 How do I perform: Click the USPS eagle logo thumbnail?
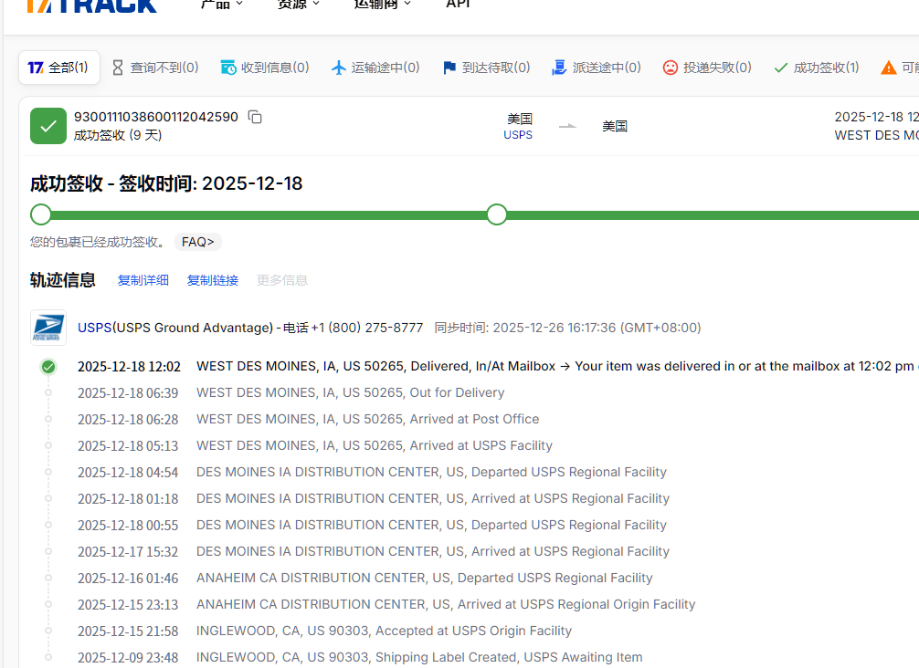pyautogui.click(x=48, y=328)
